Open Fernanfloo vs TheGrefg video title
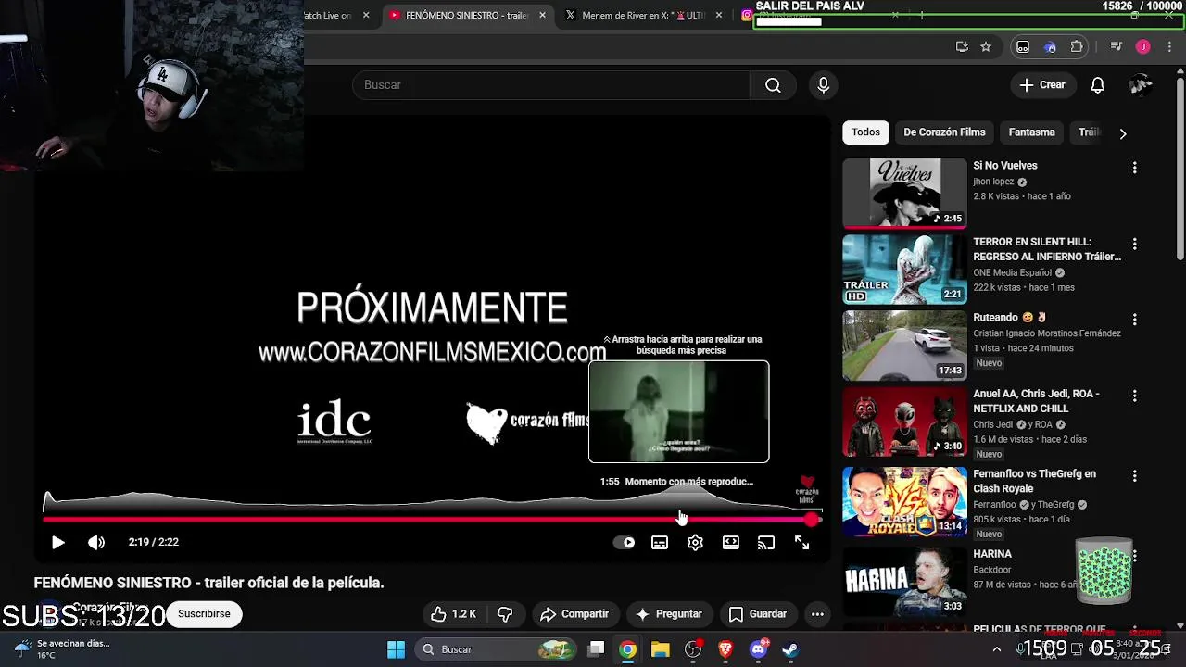Viewport: 1186px width, 667px height. click(x=1034, y=481)
